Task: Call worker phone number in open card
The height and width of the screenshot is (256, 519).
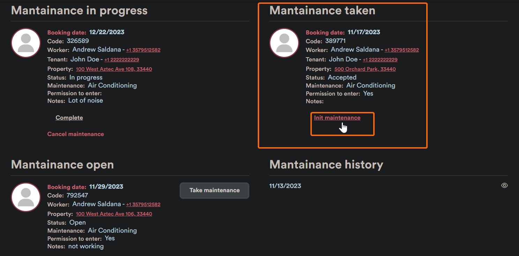Action: tap(143, 204)
